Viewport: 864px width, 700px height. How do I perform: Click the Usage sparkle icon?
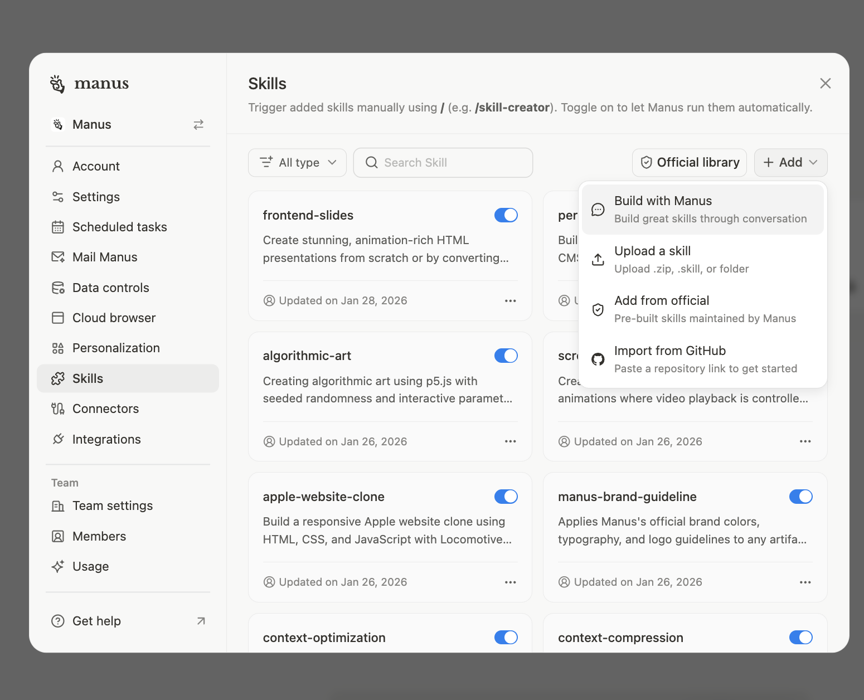[x=58, y=566]
